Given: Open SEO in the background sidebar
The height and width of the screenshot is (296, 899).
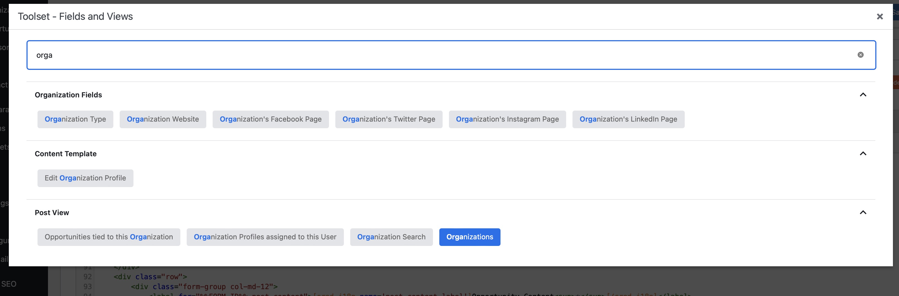Looking at the screenshot, I should pyautogui.click(x=9, y=284).
